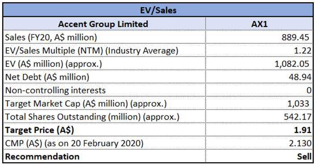Select the EV/Sales header cell
The width and height of the screenshot is (316, 165).
coord(158,10)
